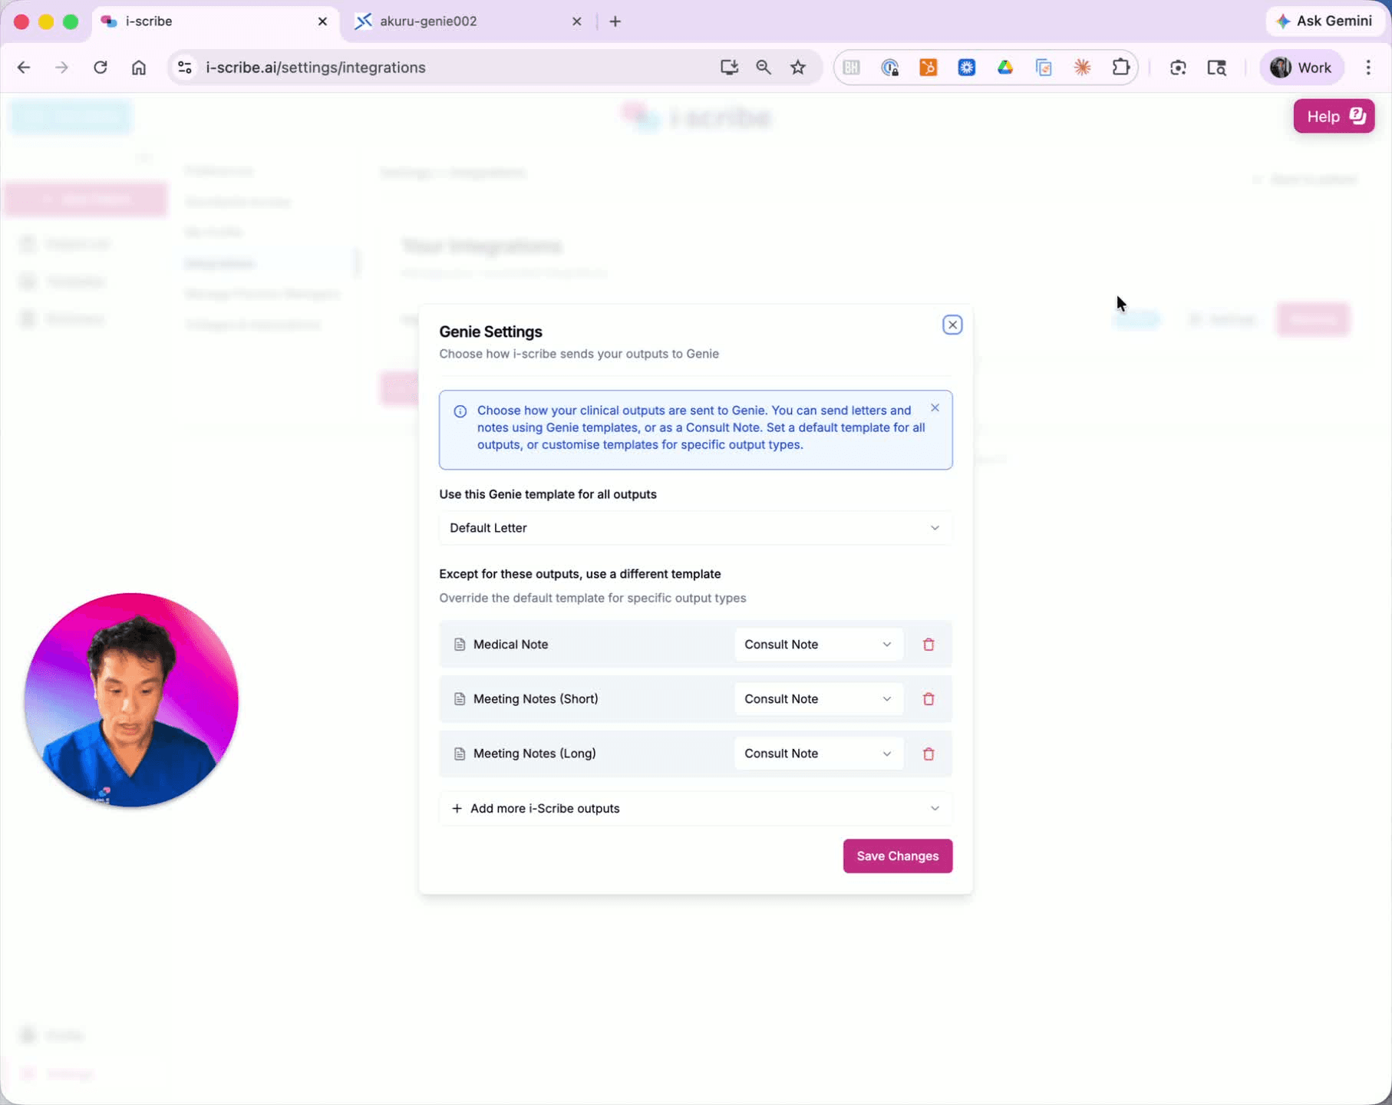The height and width of the screenshot is (1105, 1392).
Task: Open the Google Drive extension
Action: [x=1005, y=68]
